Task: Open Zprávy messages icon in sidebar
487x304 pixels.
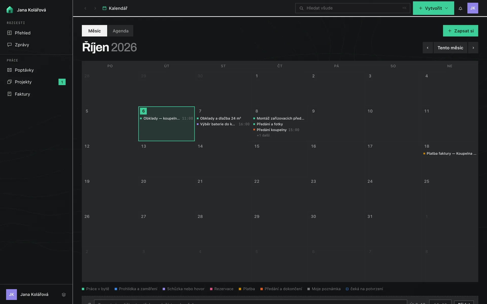Action: (9, 45)
